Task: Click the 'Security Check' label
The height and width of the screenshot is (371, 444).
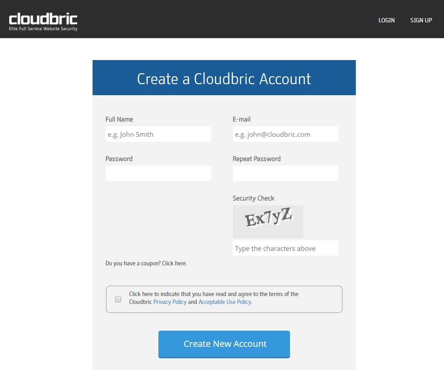Action: (x=254, y=198)
